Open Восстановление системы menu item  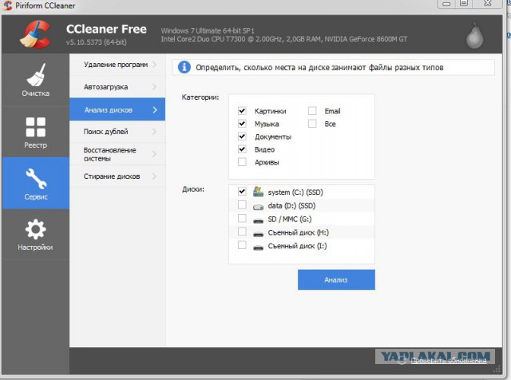[117, 154]
